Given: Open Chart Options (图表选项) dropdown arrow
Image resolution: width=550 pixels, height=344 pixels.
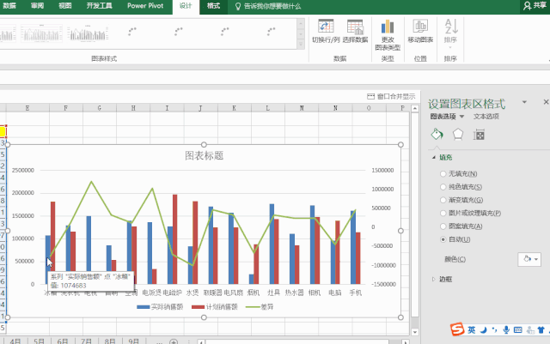Looking at the screenshot, I should [462, 117].
